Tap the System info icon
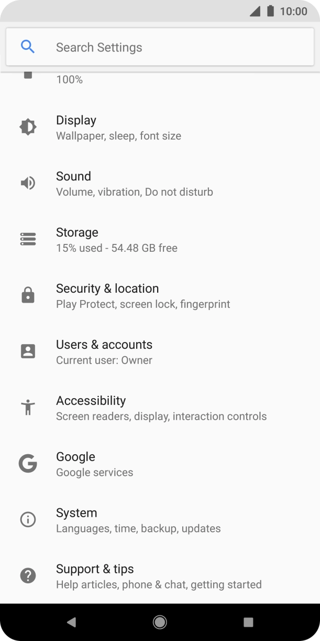 28,520
